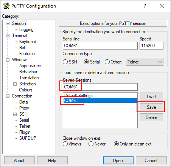
Task: Expand the Selection tree node
Action: (15, 84)
